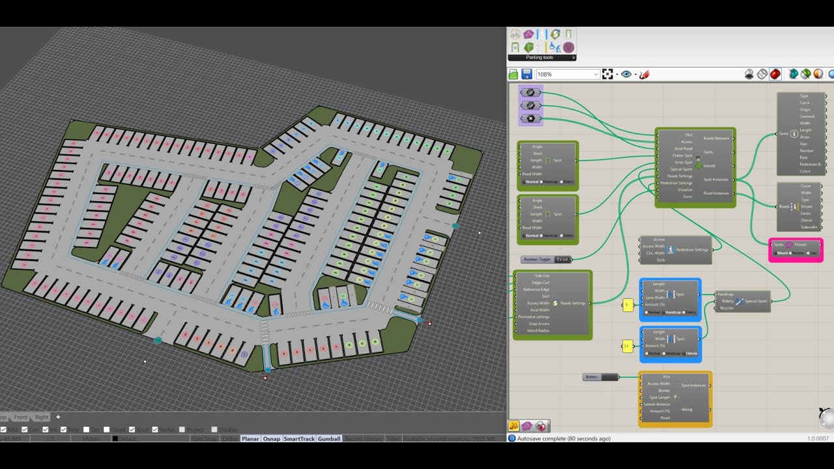Image resolution: width=834 pixels, height=469 pixels.
Task: Select the red shaded preview mode icon
Action: pyautogui.click(x=775, y=74)
